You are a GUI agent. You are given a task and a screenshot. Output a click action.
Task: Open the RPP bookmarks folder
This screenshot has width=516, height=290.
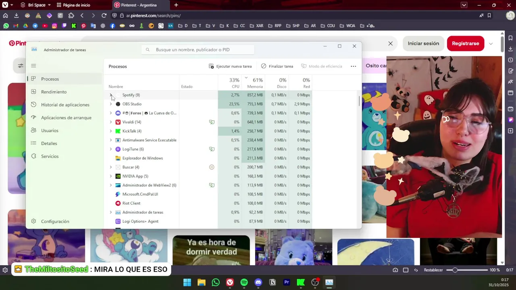click(275, 26)
